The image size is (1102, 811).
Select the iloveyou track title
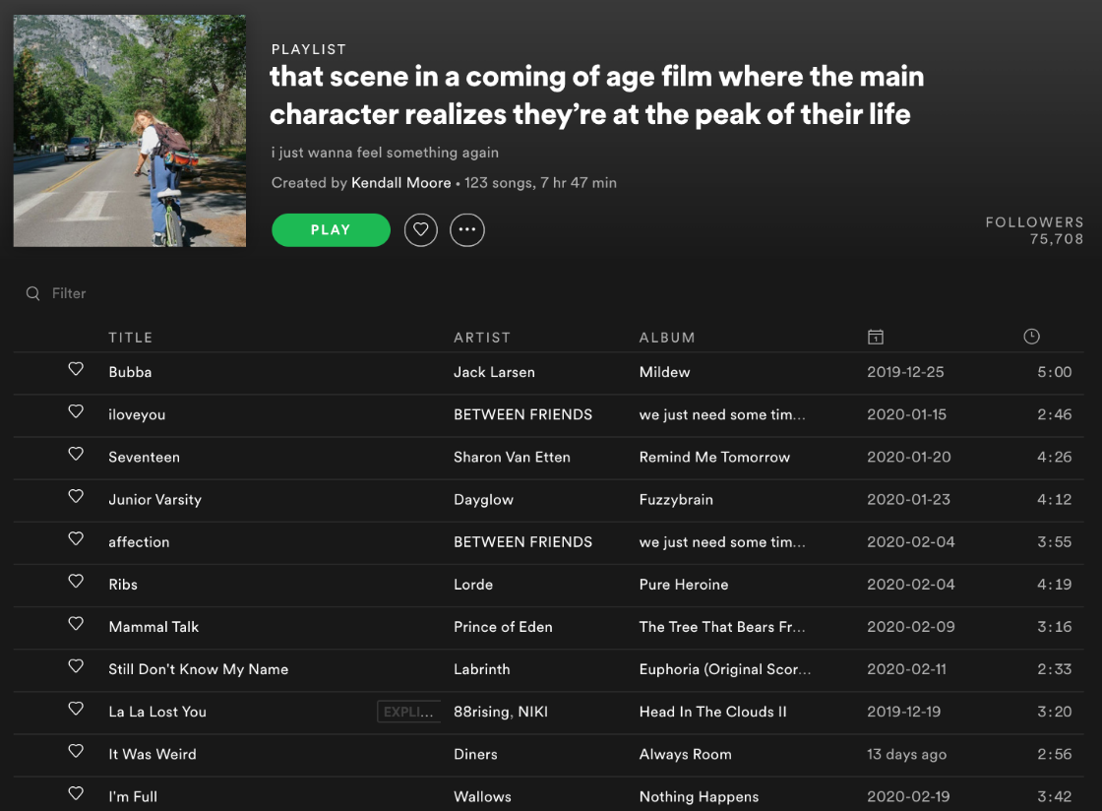click(137, 414)
